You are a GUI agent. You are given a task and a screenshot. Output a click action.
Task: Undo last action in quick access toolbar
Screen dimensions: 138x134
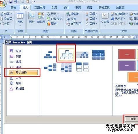(x=16, y=1)
